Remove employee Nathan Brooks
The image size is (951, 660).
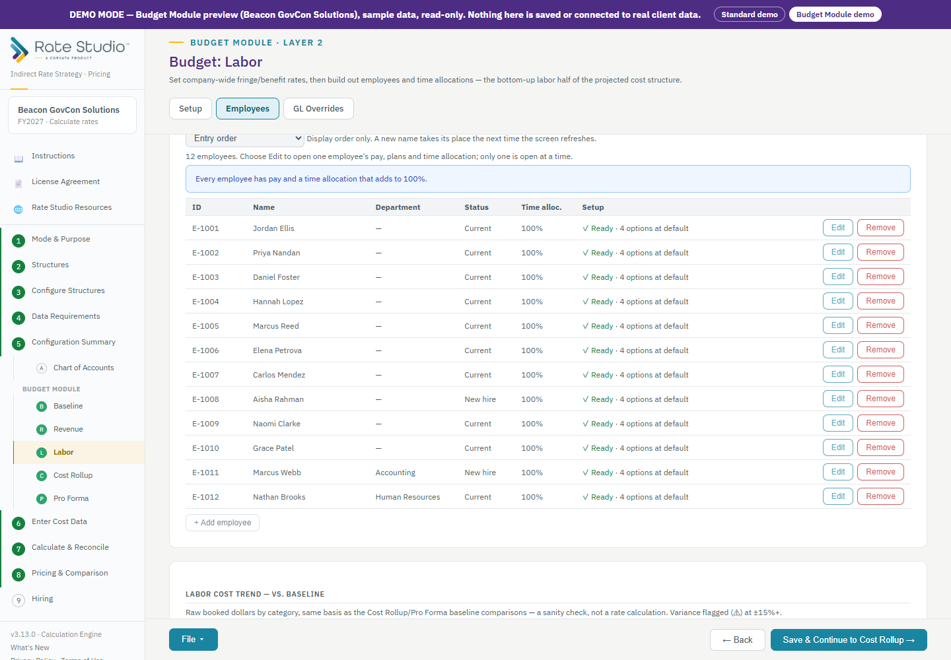tap(880, 496)
